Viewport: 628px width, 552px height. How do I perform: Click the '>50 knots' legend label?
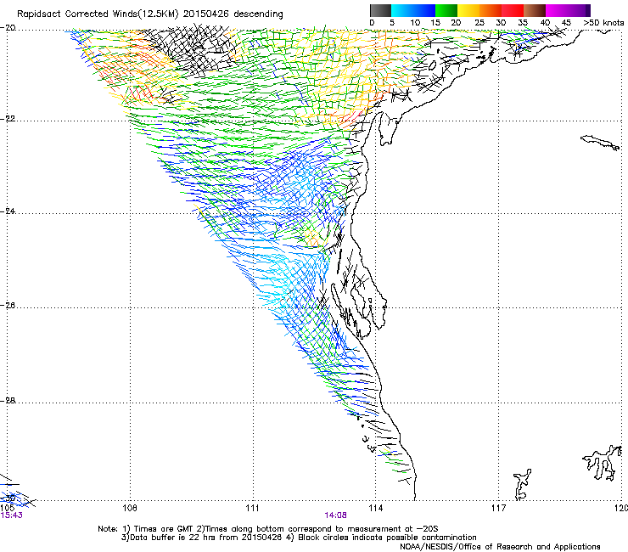coord(603,22)
